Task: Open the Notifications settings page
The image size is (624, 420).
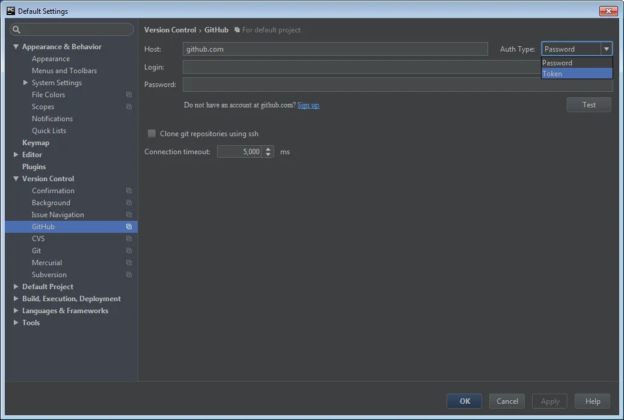Action: pyautogui.click(x=52, y=118)
